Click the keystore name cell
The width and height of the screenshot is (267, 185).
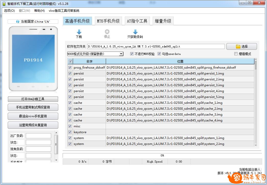pyautogui.click(x=89, y=132)
